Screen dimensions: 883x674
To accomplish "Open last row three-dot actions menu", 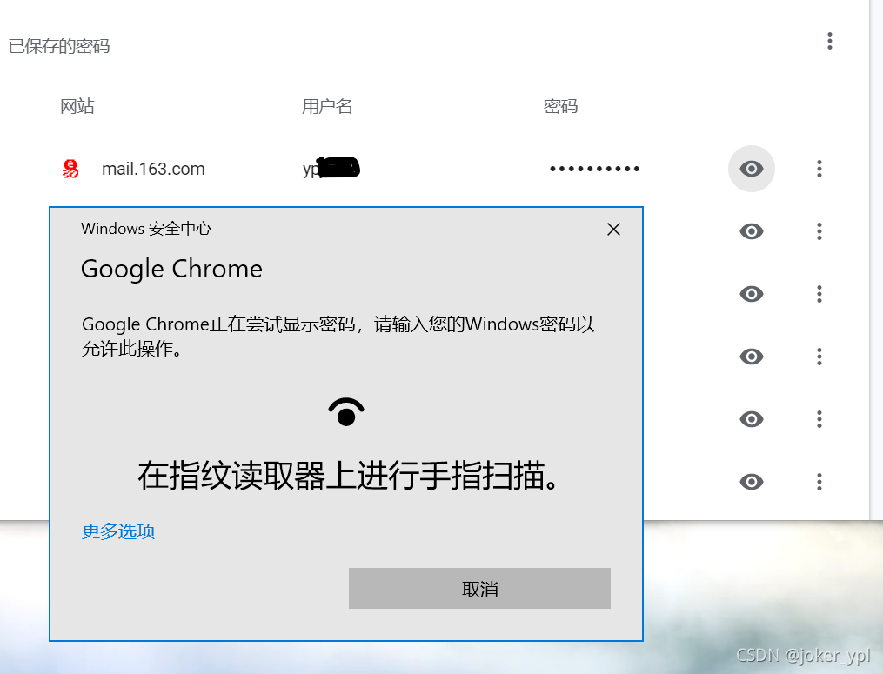I will (x=819, y=482).
